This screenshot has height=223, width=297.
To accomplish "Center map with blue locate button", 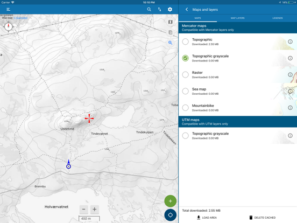I will point(170,215).
